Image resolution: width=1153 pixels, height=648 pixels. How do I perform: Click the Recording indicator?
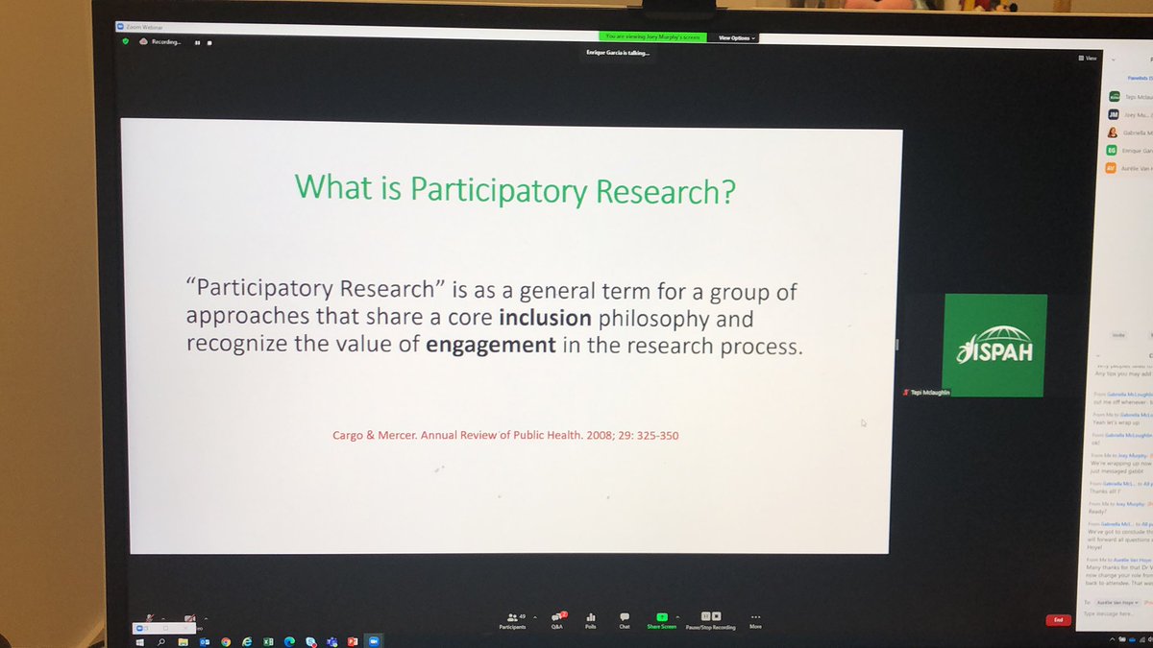point(160,42)
